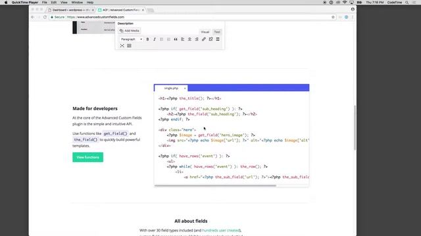Open the Apple menu
The image size is (421, 236).
[x=6, y=3]
